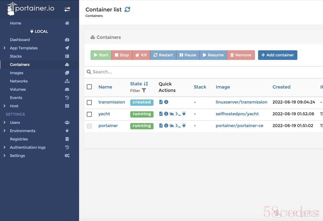Click attach plug icon for yacht container

click(184, 114)
